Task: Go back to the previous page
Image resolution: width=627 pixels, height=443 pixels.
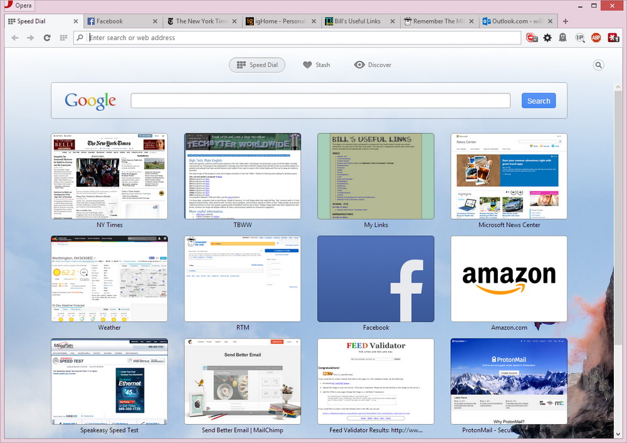Action: coord(15,38)
